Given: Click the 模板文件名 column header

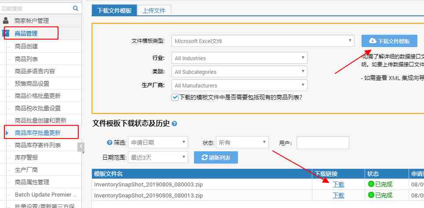Looking at the screenshot, I should point(202,174).
